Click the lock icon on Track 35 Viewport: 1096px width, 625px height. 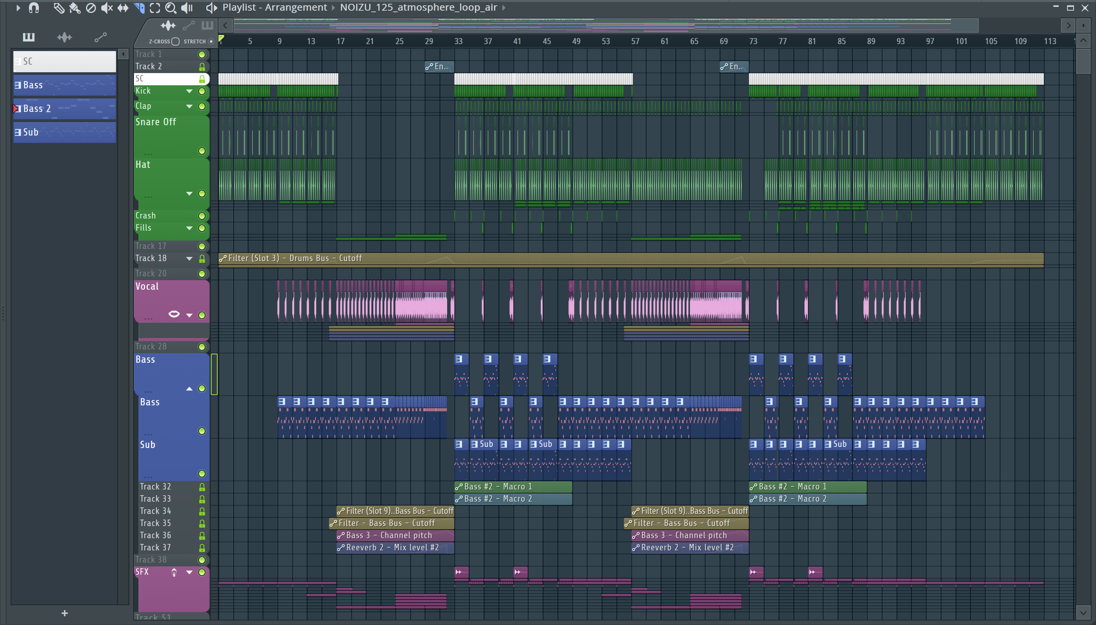click(202, 524)
